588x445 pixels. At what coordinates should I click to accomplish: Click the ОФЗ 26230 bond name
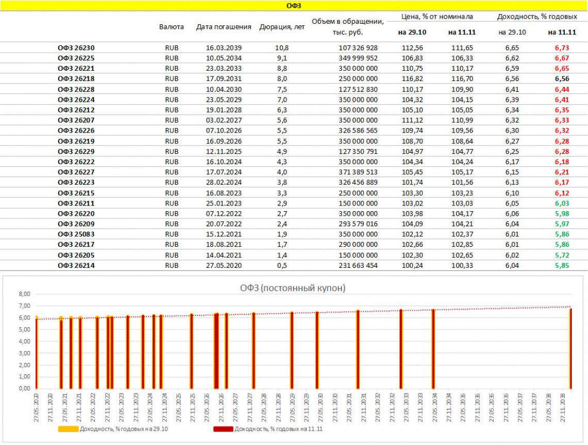tap(76, 47)
